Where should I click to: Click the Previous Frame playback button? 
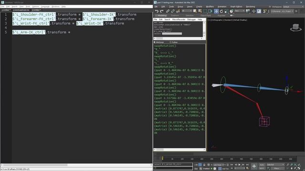[x=236, y=165]
